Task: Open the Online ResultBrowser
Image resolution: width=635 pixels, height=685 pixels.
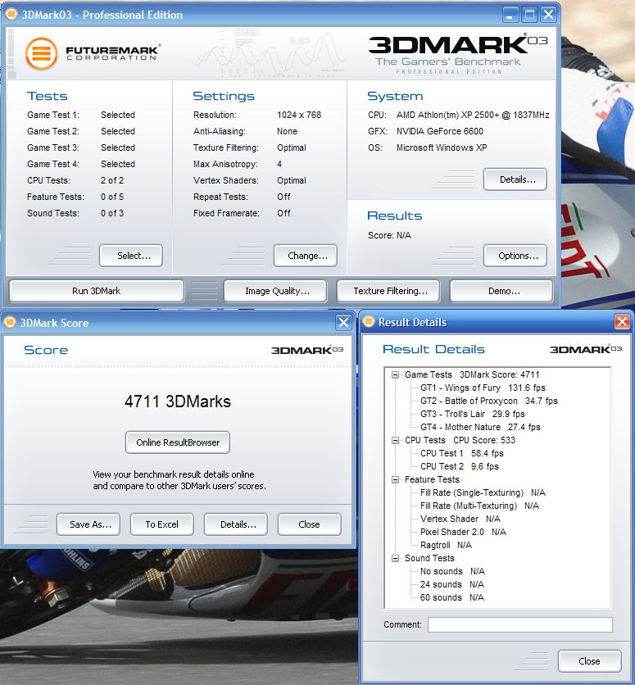Action: click(x=178, y=442)
